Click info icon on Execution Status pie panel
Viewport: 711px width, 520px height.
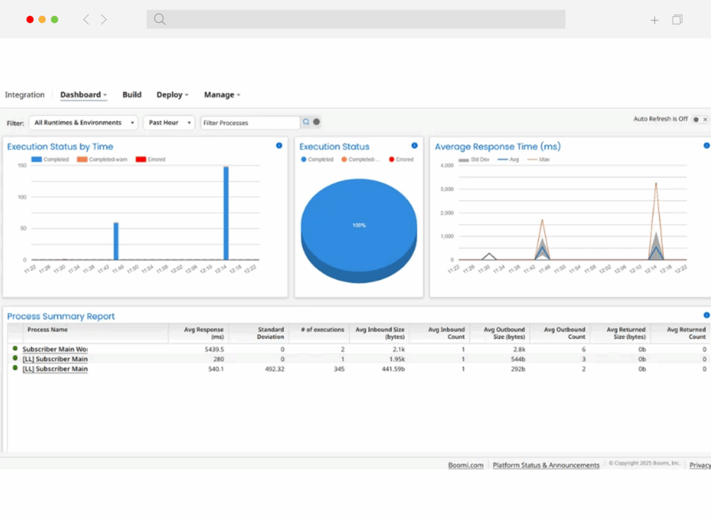(414, 146)
